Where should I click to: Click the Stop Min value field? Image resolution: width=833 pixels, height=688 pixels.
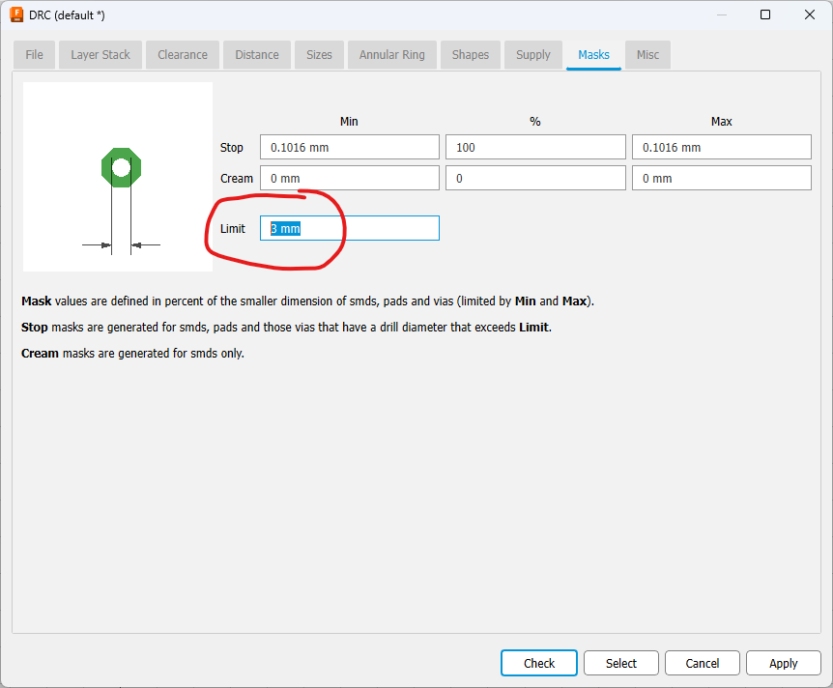click(349, 148)
